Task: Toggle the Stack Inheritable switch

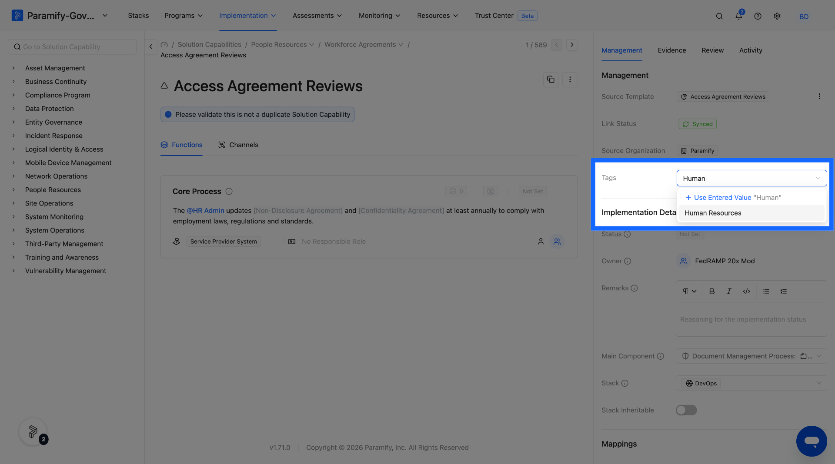Action: 686,410
